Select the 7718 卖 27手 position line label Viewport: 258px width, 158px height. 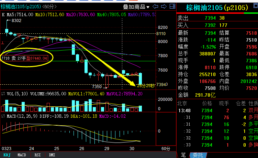pyautogui.click(x=24, y=59)
